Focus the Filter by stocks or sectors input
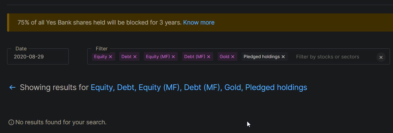The image size is (393, 133). (x=328, y=57)
